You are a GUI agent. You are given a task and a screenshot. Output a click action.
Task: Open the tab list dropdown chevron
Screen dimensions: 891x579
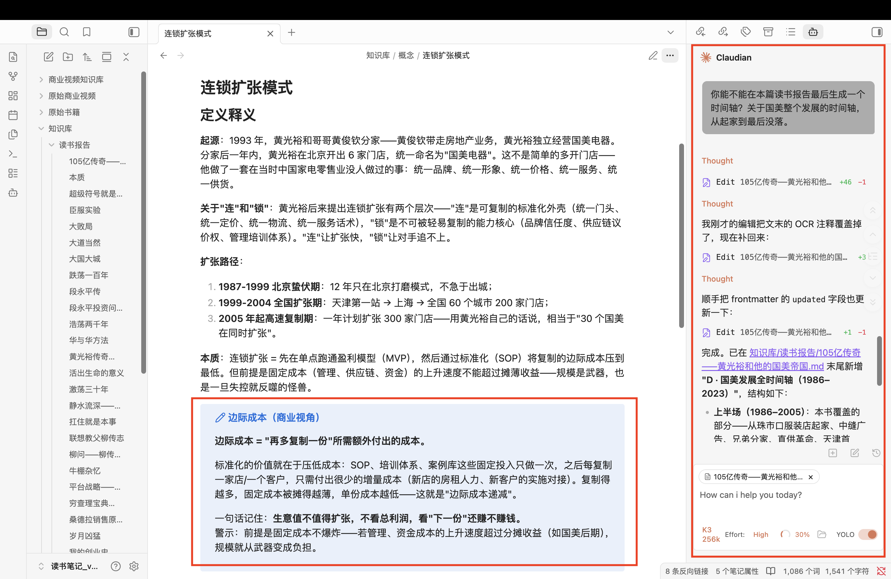[670, 32]
